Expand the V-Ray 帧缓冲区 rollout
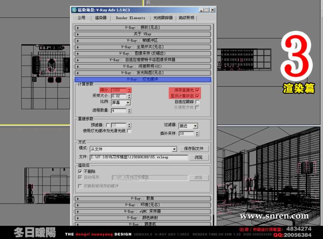Screen dimensions: 323x239 143,41
